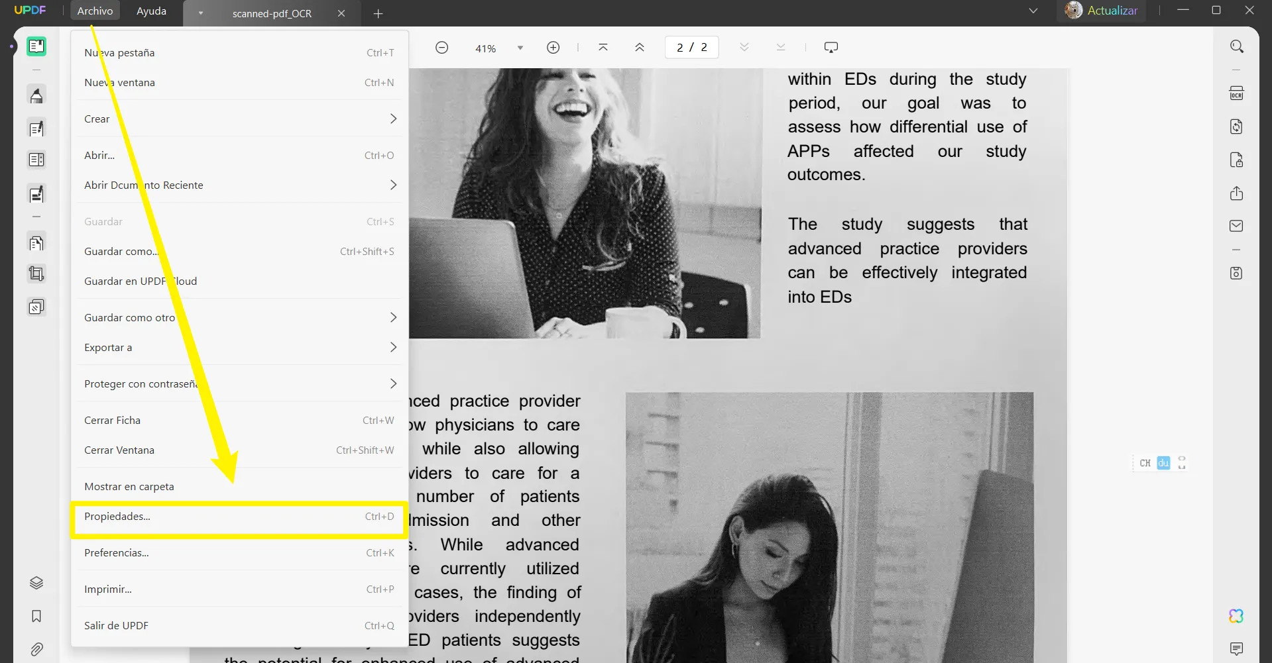Click the zoom out minus button
1272x663 pixels.
pos(442,48)
